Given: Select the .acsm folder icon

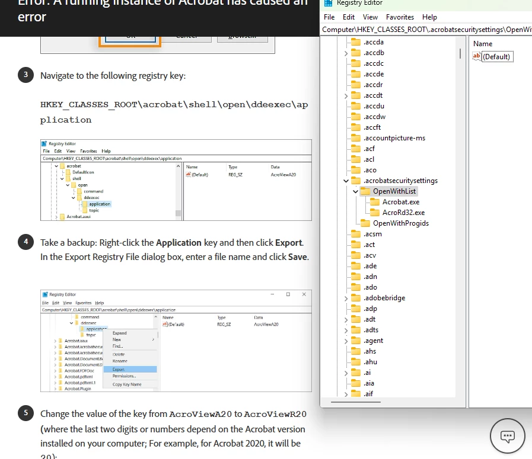Looking at the screenshot, I should (356, 234).
